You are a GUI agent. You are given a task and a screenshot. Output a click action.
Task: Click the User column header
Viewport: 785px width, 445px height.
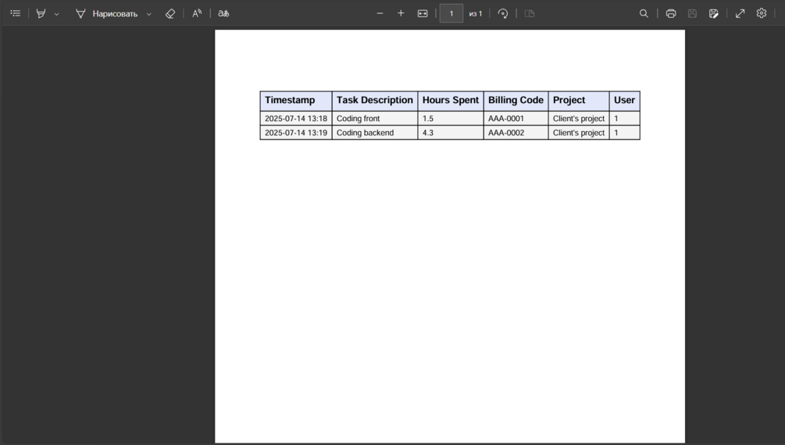624,101
